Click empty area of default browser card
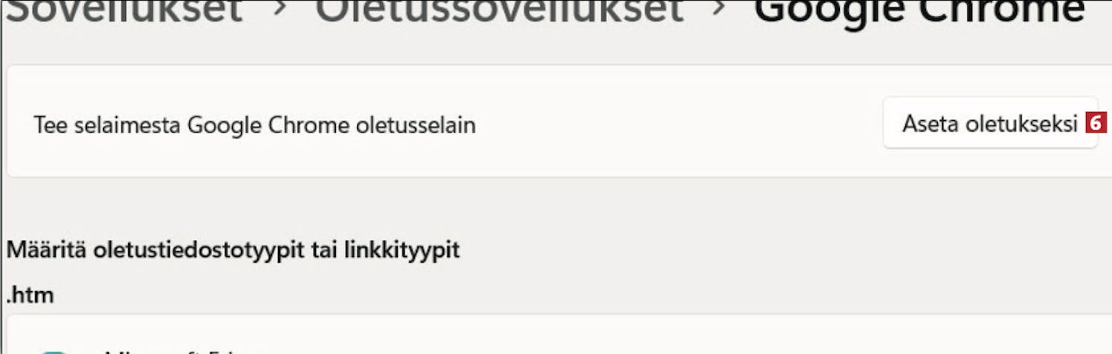 pyautogui.click(x=667, y=124)
